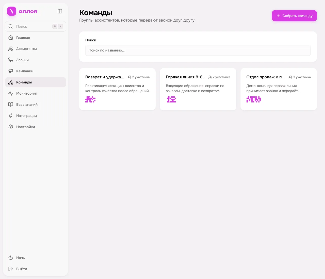Click the Поиск label above name filter

coord(91,40)
